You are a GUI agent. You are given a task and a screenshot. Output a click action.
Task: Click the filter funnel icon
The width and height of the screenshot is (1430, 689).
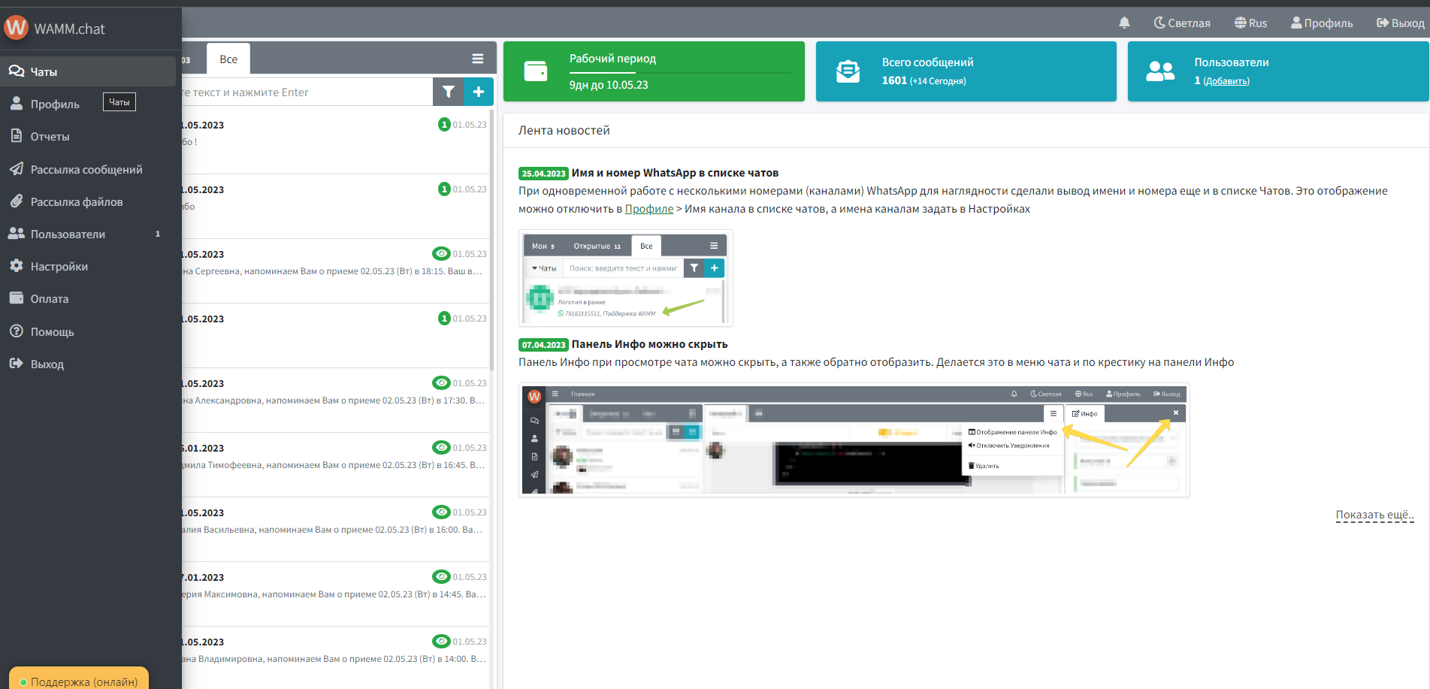pyautogui.click(x=449, y=92)
